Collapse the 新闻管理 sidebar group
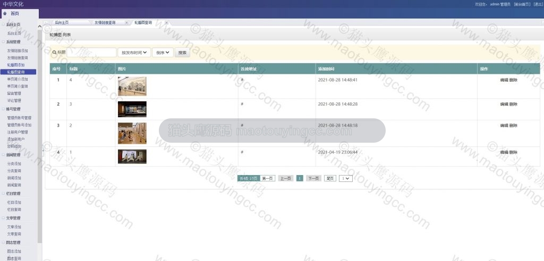Image resolution: width=544 pixels, height=261 pixels. pos(4,155)
